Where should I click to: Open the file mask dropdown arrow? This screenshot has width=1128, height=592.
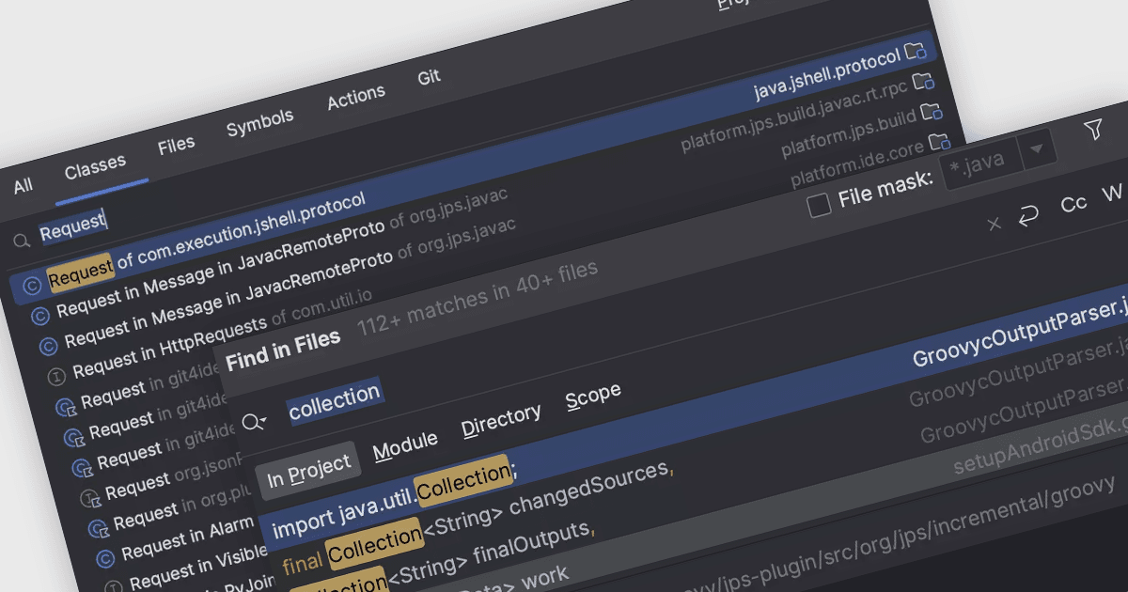(x=1037, y=148)
